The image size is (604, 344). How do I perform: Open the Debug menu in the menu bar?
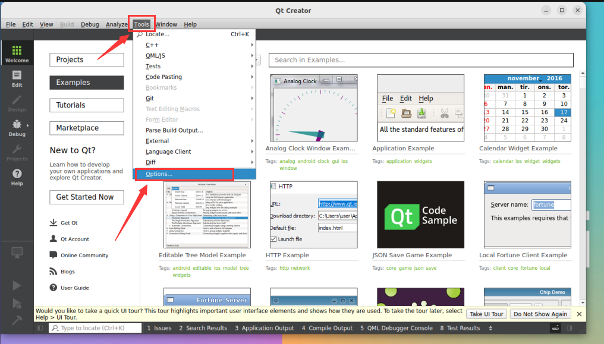(x=90, y=24)
